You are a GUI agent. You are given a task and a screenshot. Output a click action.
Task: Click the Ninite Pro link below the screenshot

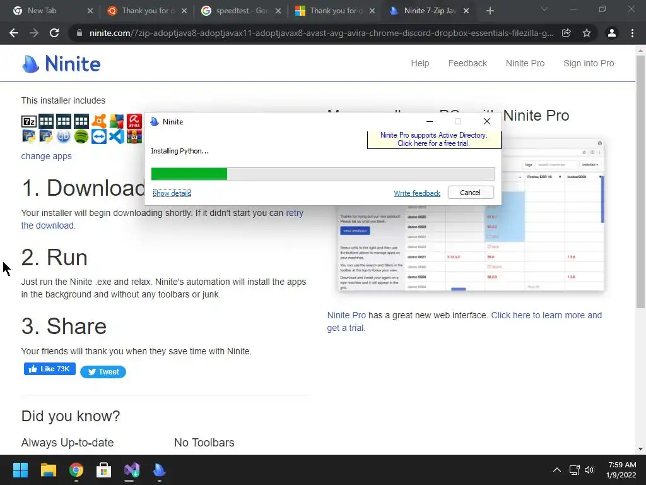pyautogui.click(x=346, y=315)
